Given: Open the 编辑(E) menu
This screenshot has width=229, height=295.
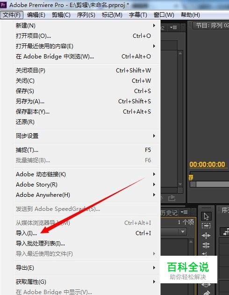Looking at the screenshot, I should (36, 15).
